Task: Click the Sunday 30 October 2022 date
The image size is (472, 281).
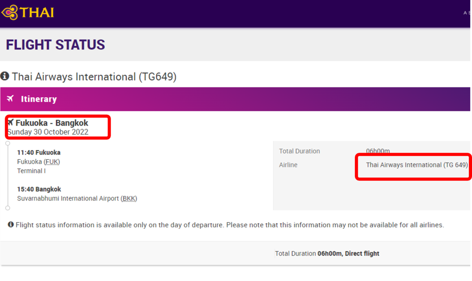Action: click(48, 132)
